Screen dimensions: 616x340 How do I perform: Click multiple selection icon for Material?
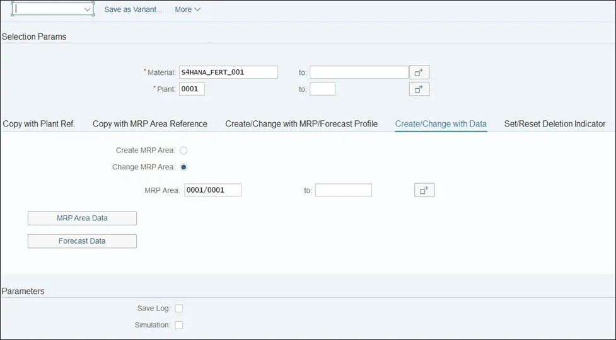419,72
